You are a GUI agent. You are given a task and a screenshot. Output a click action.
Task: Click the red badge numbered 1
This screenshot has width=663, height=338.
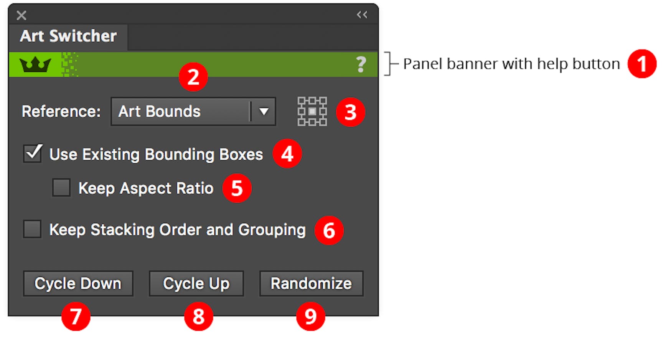click(x=643, y=64)
